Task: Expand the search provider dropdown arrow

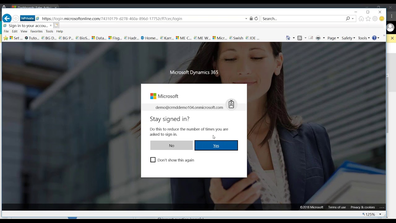Action: point(353,19)
